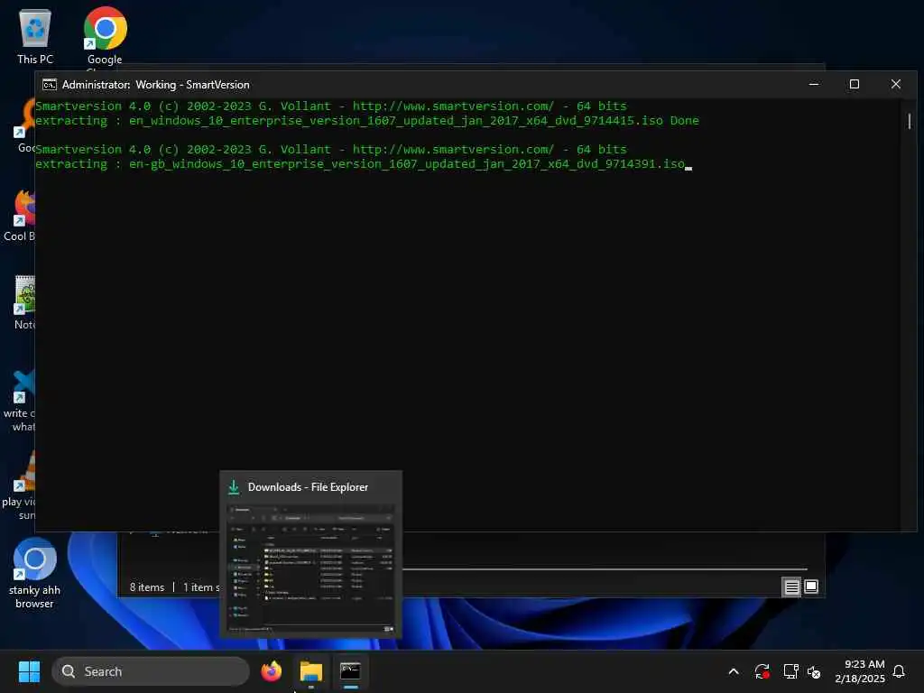Switch File Explorer to large thumbnails view
This screenshot has height=693, width=924.
(811, 587)
